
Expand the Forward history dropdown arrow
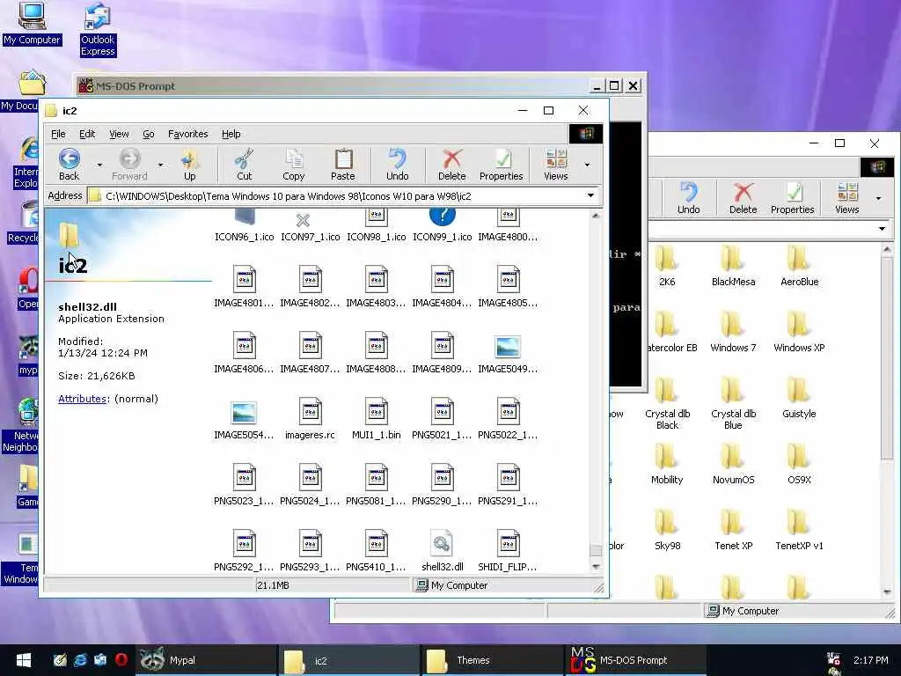point(160,165)
